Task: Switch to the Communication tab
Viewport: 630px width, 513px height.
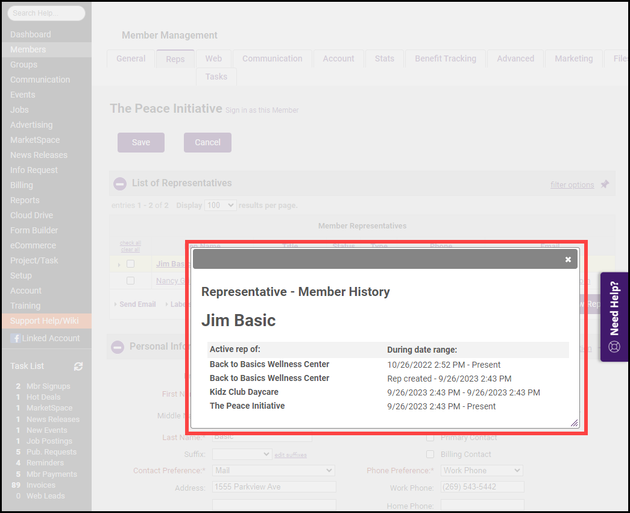Action: [x=272, y=59]
